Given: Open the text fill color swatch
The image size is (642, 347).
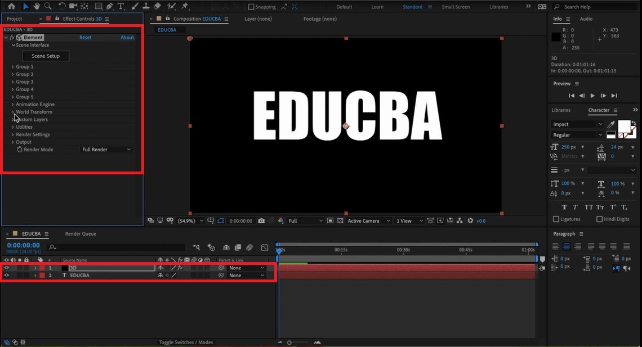Looking at the screenshot, I should pos(624,127).
